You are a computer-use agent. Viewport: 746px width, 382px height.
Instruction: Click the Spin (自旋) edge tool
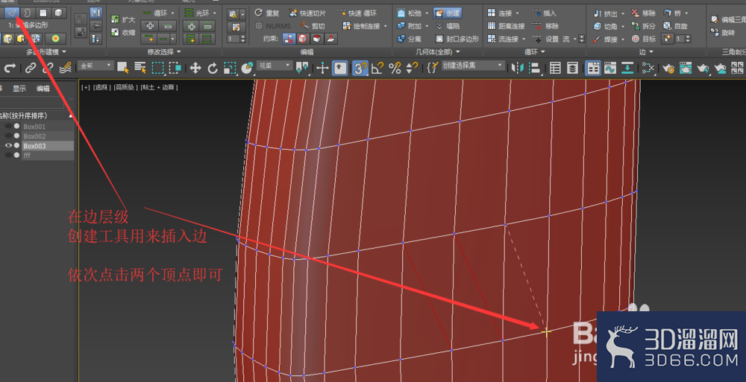(676, 26)
